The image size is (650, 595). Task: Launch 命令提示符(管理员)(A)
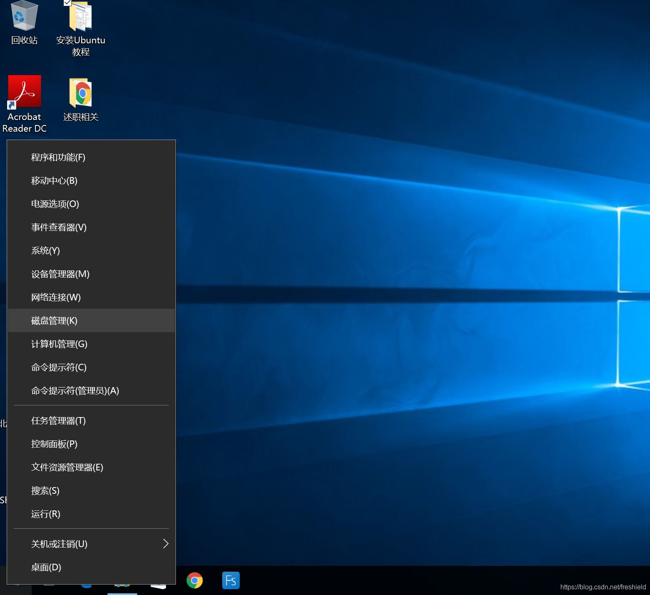(x=91, y=390)
